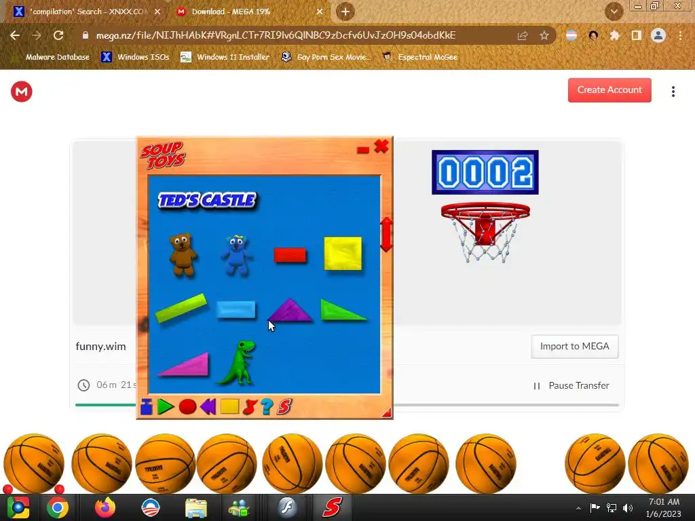Pick the brown teddy bear toy

(183, 255)
